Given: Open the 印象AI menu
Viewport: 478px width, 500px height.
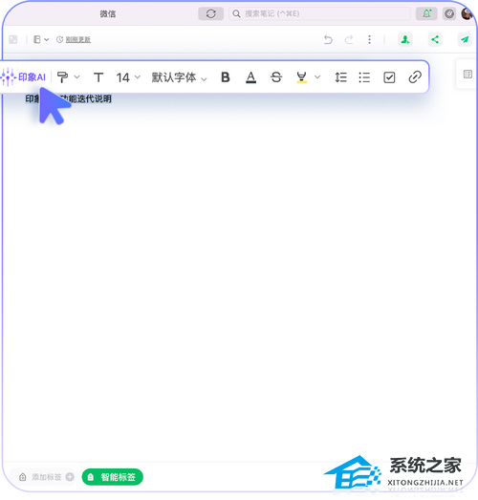Looking at the screenshot, I should click(24, 77).
